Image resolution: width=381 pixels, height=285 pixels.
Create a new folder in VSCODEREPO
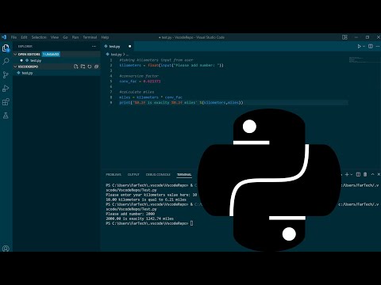[83, 66]
